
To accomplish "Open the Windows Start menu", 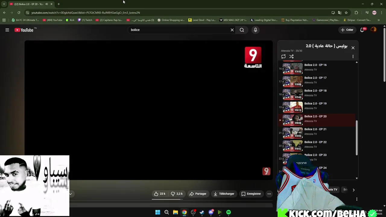I will 158,212.
